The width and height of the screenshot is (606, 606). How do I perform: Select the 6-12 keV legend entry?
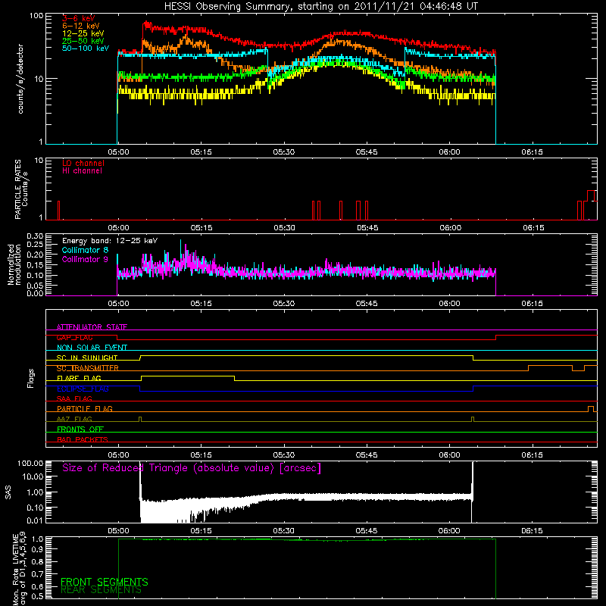[81, 26]
